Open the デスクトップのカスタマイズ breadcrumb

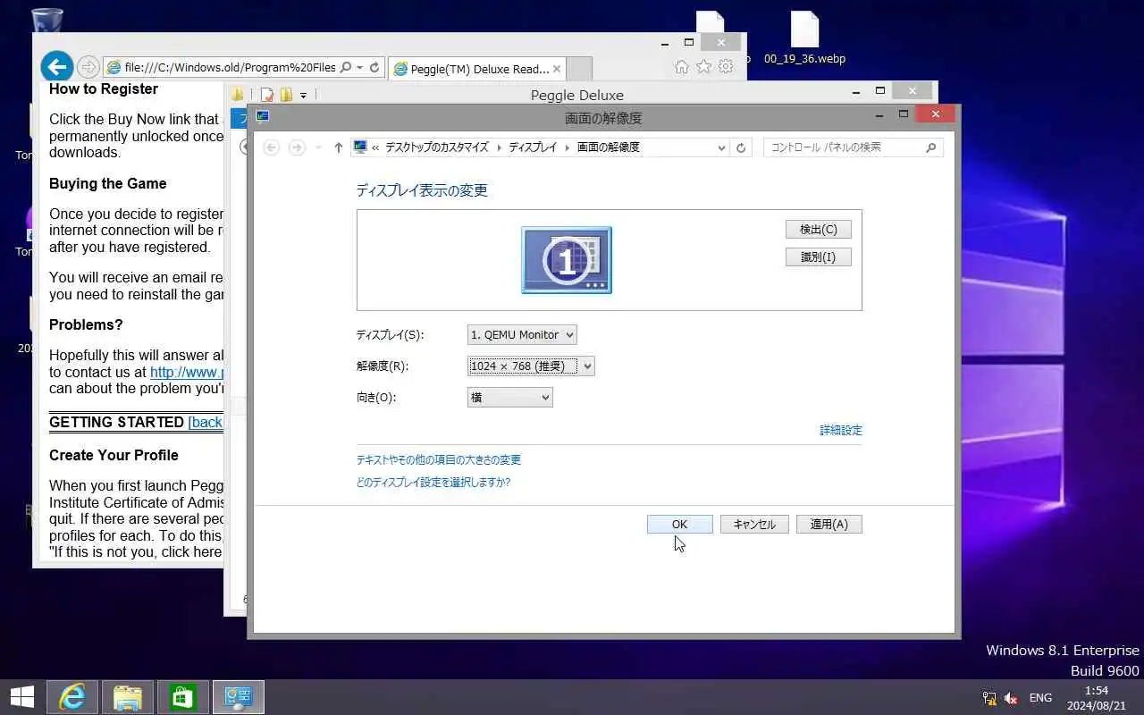coord(437,147)
